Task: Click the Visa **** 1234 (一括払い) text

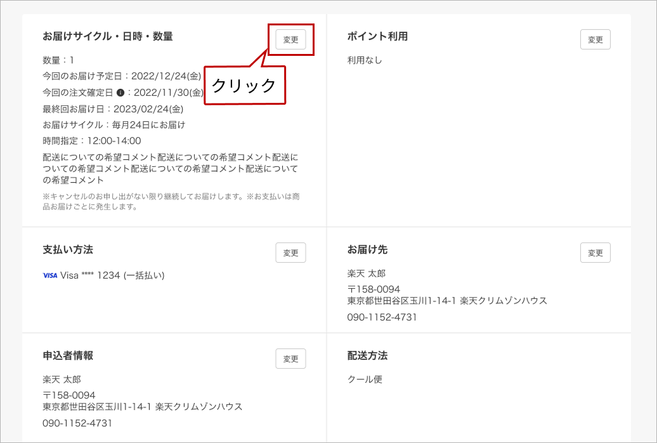Action: [x=112, y=275]
